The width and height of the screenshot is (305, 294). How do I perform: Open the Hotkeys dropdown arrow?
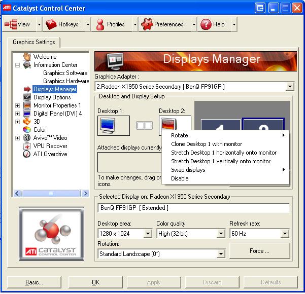pyautogui.click(x=88, y=24)
